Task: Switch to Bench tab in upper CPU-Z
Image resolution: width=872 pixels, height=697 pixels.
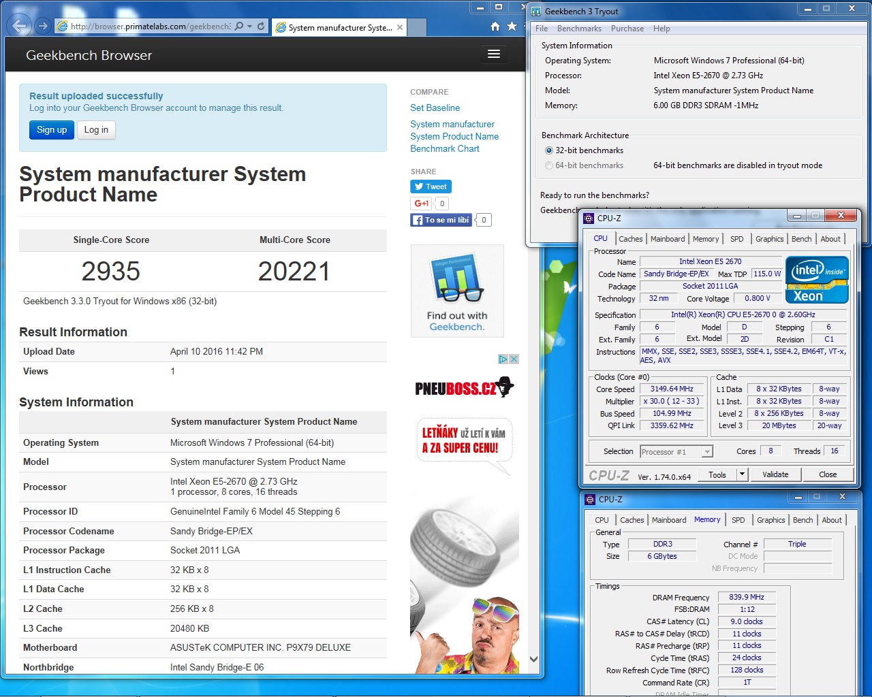Action: 802,239
